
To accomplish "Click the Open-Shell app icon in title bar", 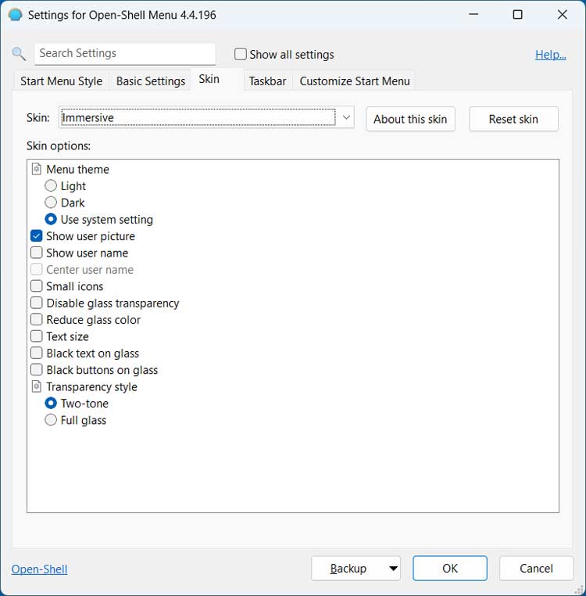I will [x=15, y=15].
